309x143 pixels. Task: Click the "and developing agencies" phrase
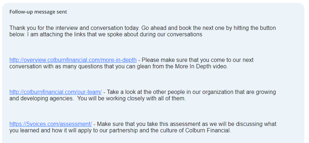point(40,99)
